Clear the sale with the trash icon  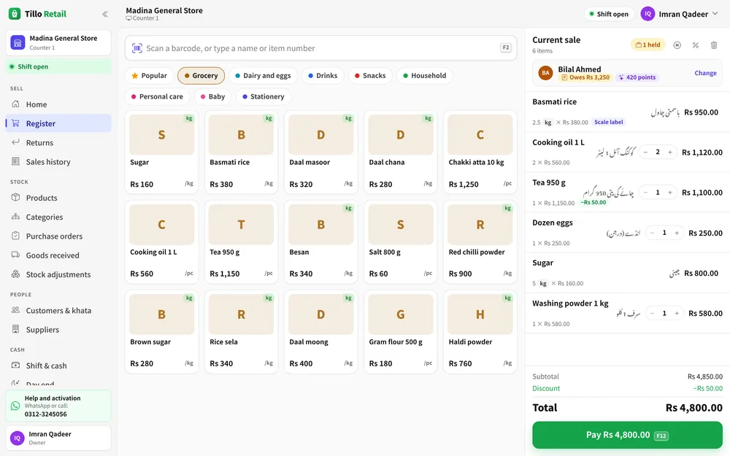point(714,45)
